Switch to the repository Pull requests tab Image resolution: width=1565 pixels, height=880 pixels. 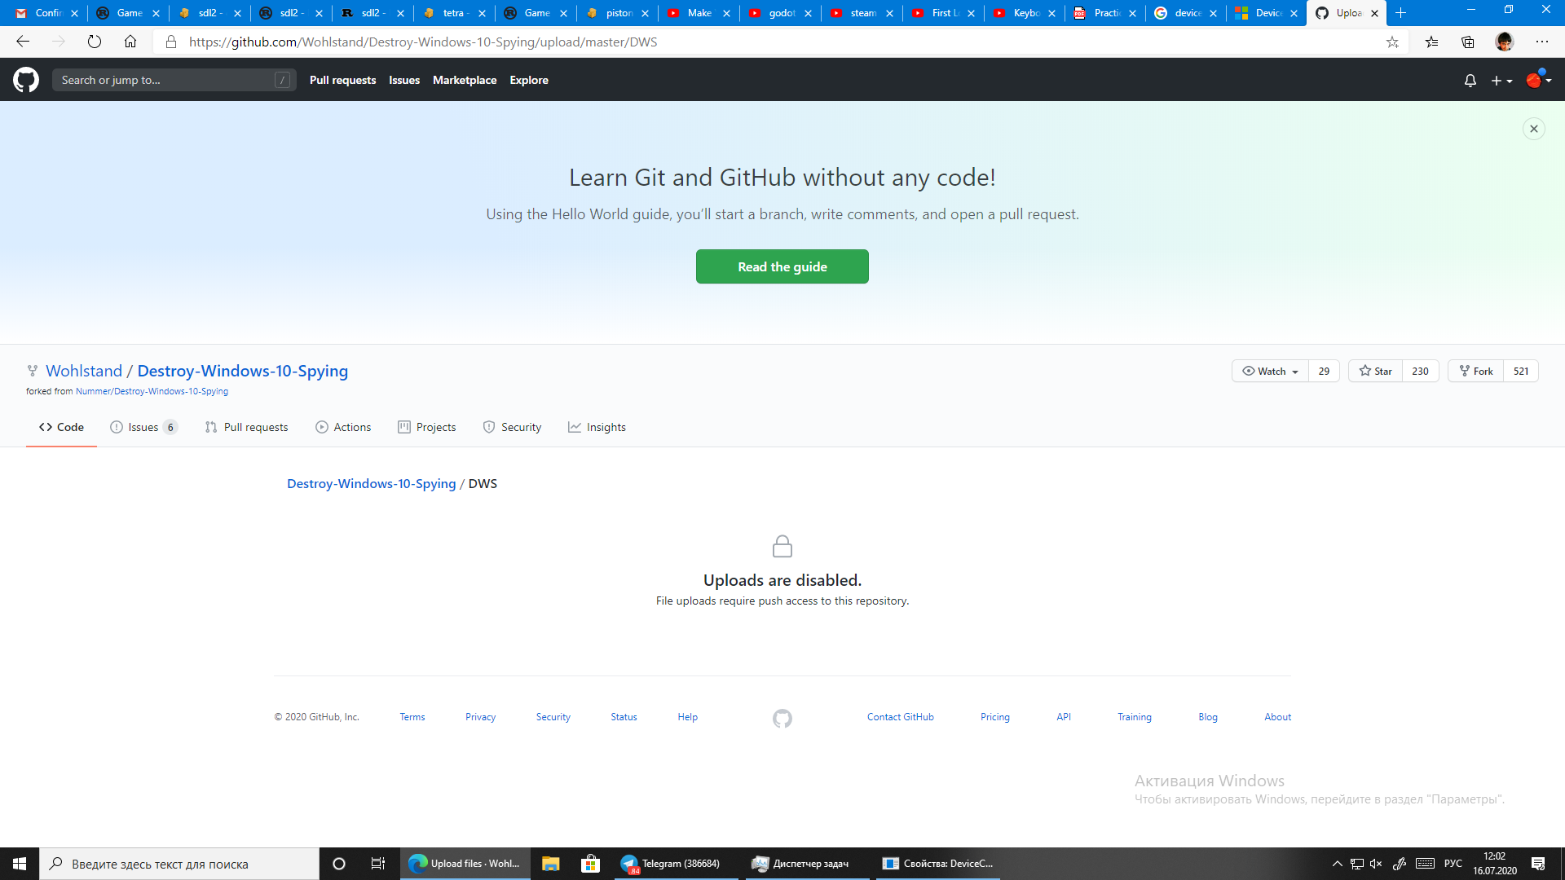tap(246, 427)
